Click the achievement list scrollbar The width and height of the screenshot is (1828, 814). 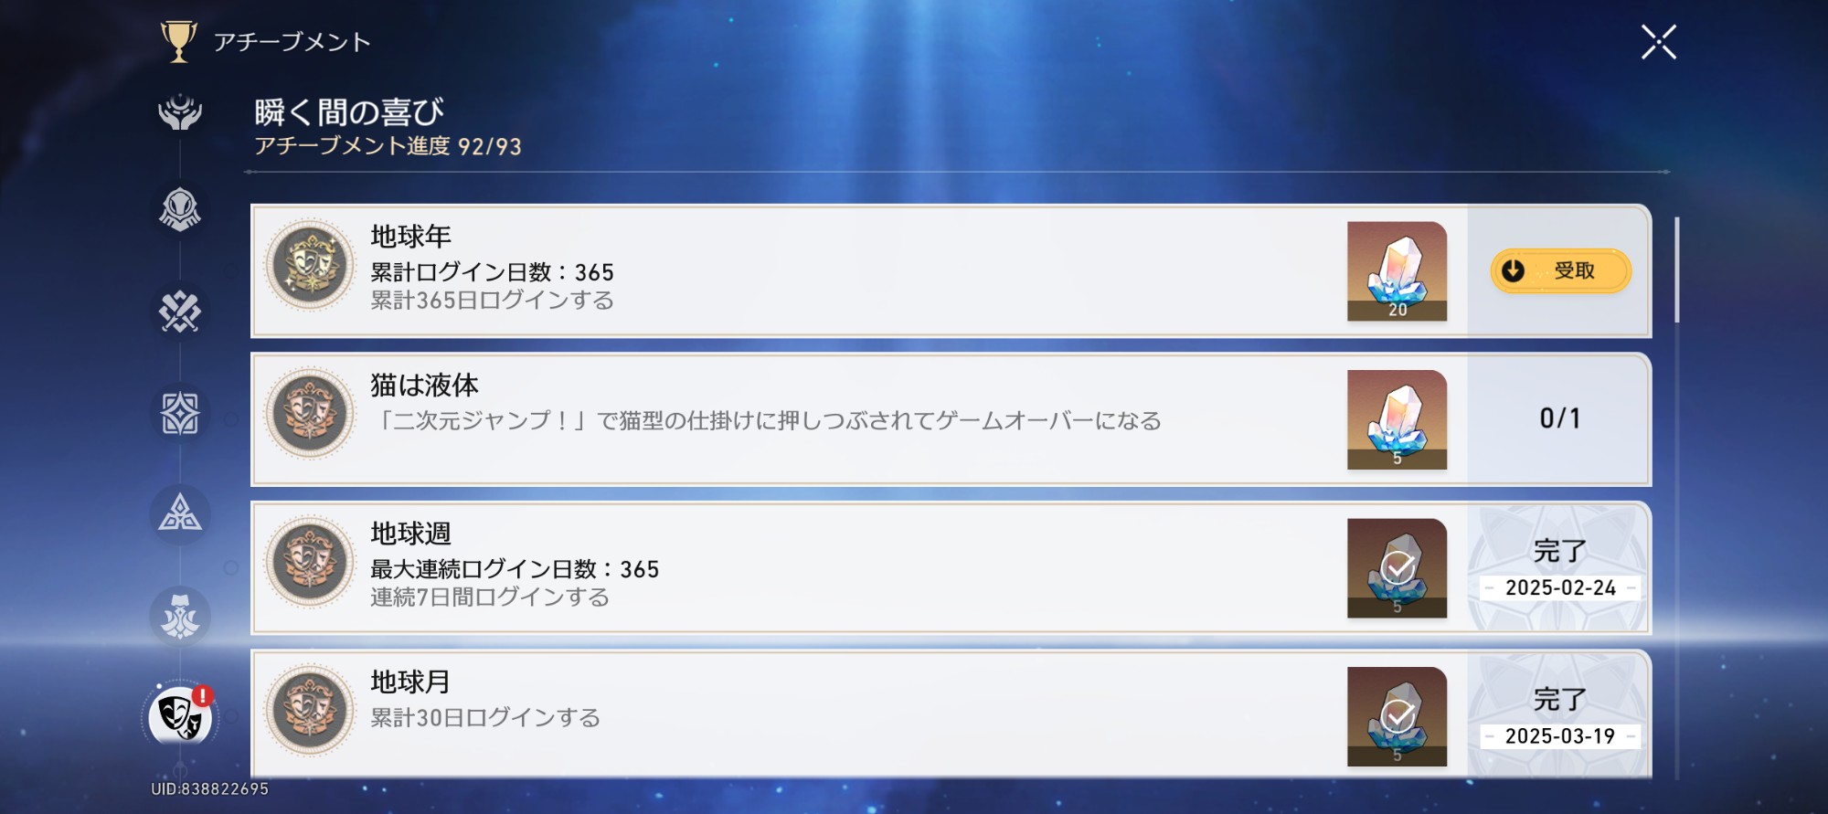(1676, 270)
